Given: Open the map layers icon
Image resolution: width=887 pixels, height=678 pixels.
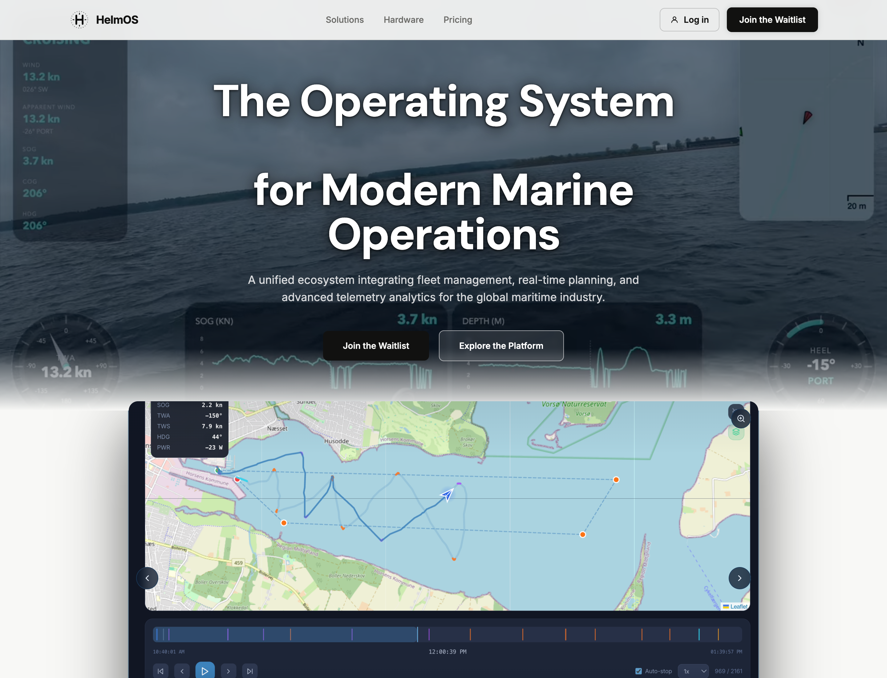Looking at the screenshot, I should coord(736,432).
